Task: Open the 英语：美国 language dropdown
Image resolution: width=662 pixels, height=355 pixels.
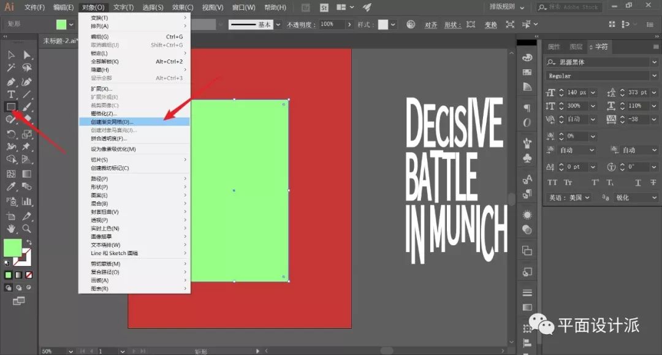Action: point(569,197)
